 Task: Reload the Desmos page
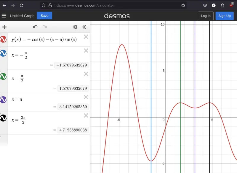22,5
